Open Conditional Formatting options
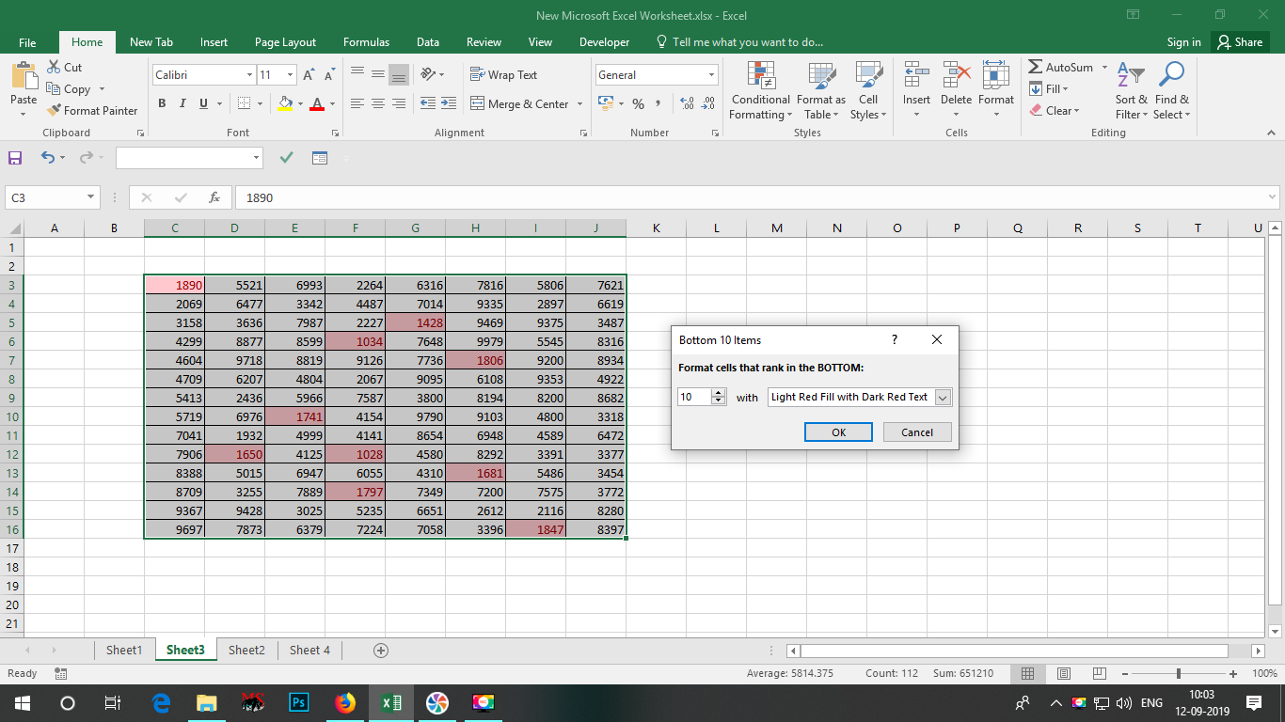Screen dimensions: 1285x722 pyautogui.click(x=759, y=89)
